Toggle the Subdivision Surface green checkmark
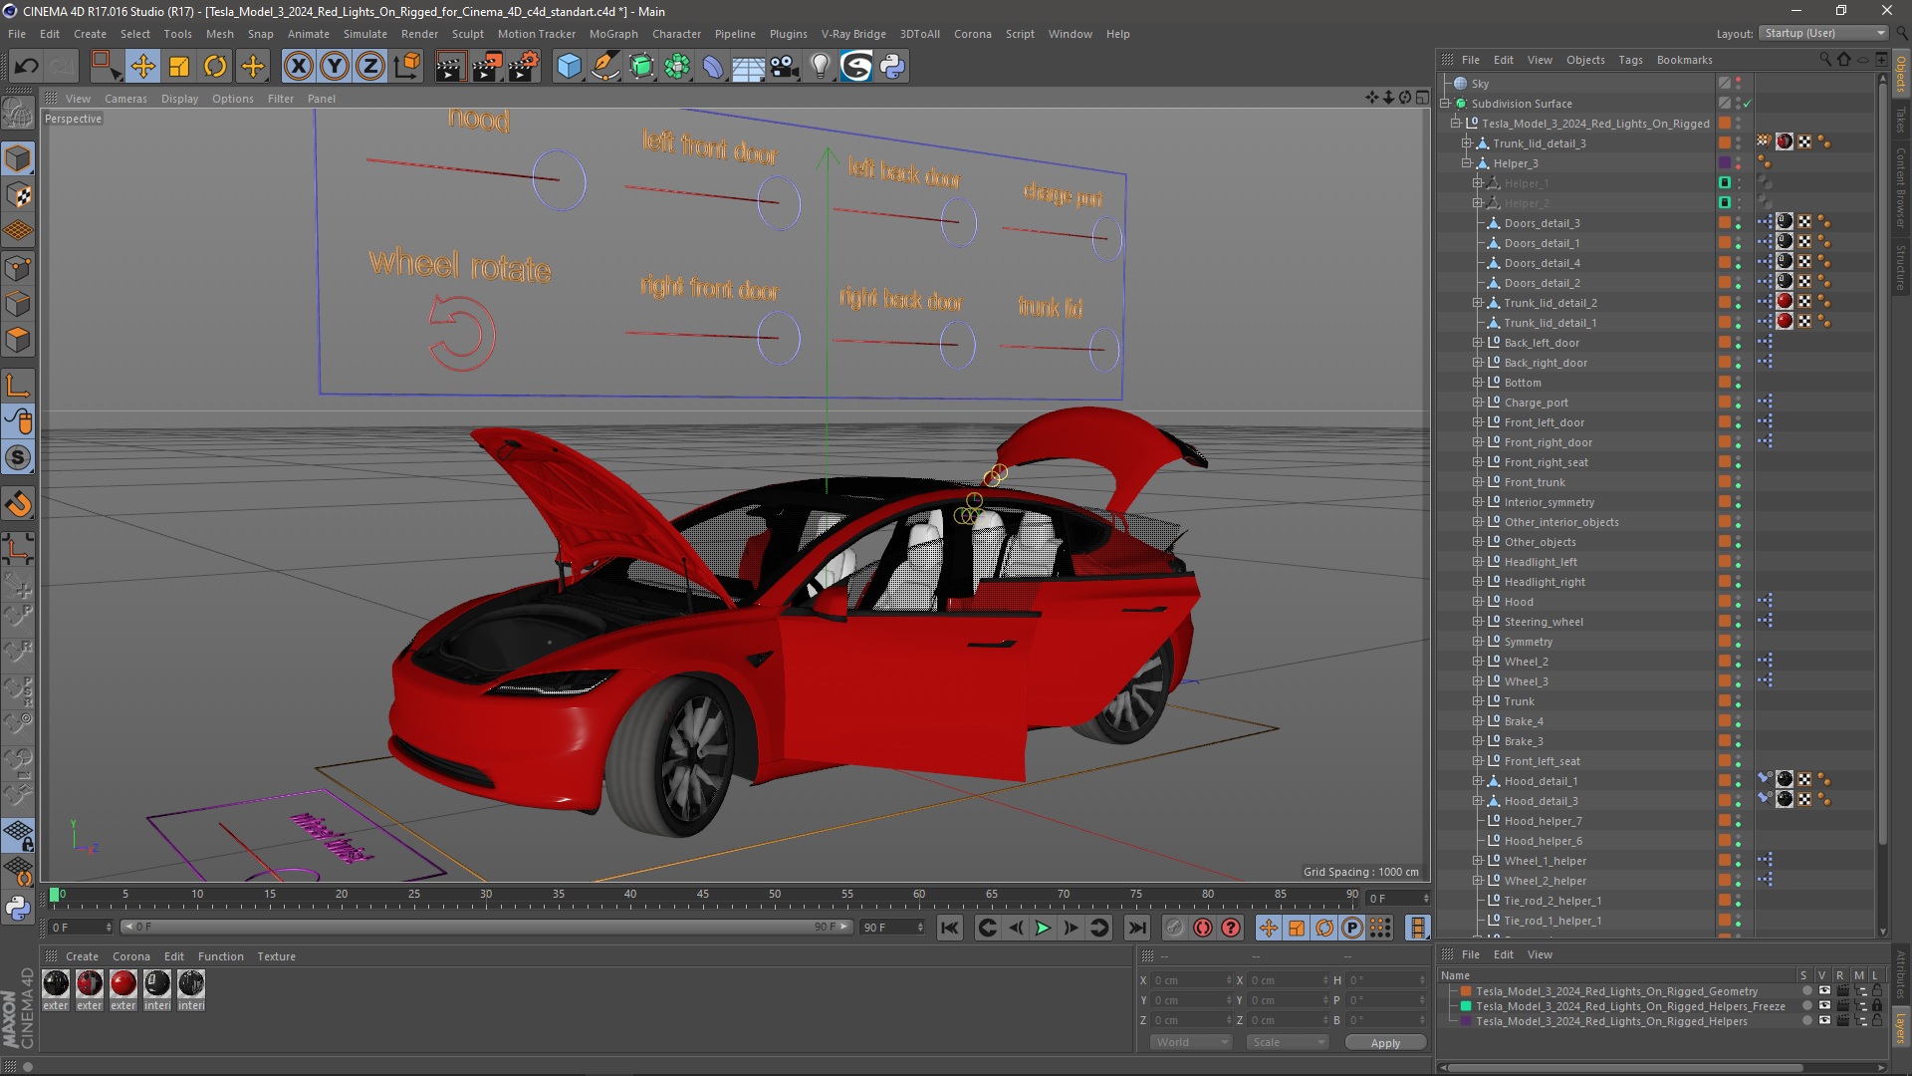 click(x=1747, y=104)
